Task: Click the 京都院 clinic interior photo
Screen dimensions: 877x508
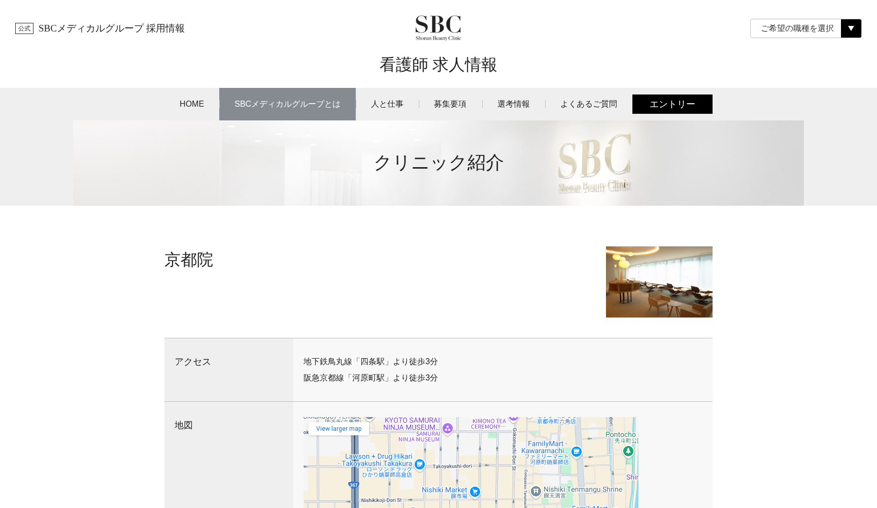Action: pos(659,282)
